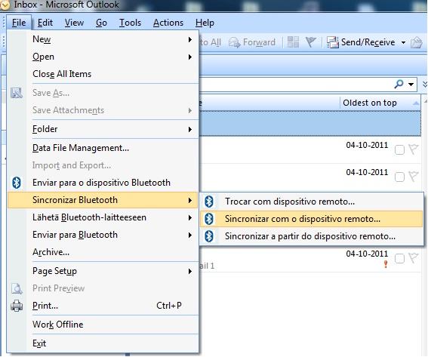
Task: Open the Go menu
Action: [x=101, y=23]
